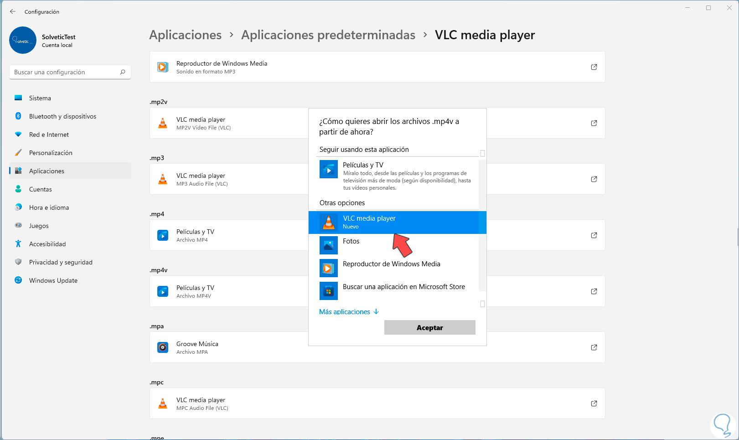This screenshot has height=440, width=739.
Task: Click the Fotos app icon
Action: (328, 245)
